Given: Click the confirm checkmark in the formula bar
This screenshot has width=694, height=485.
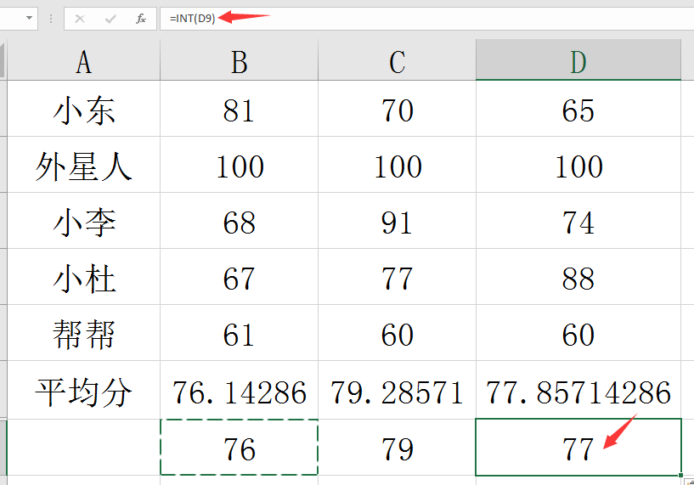Looking at the screenshot, I should (x=110, y=19).
